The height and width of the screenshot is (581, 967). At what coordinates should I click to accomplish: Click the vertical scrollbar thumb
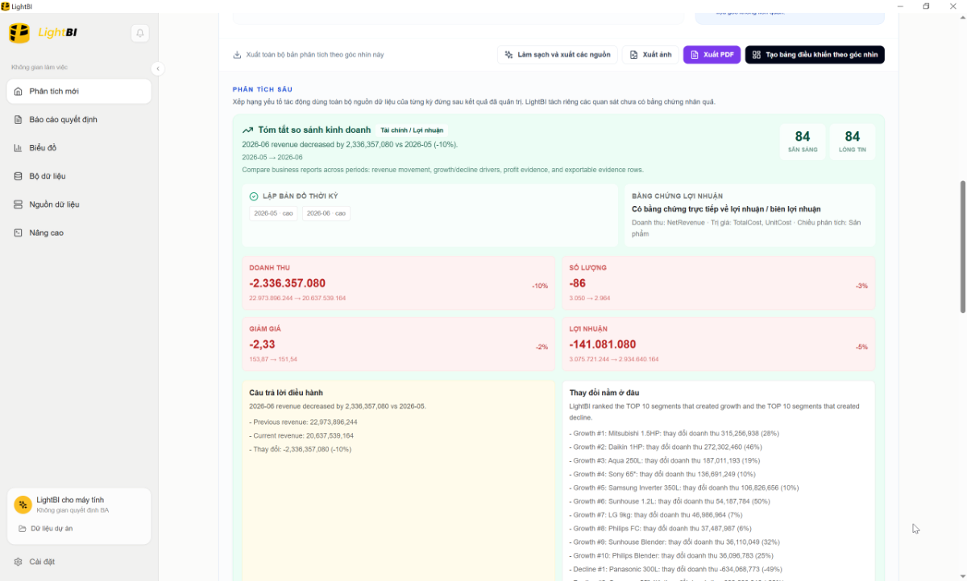point(963,246)
